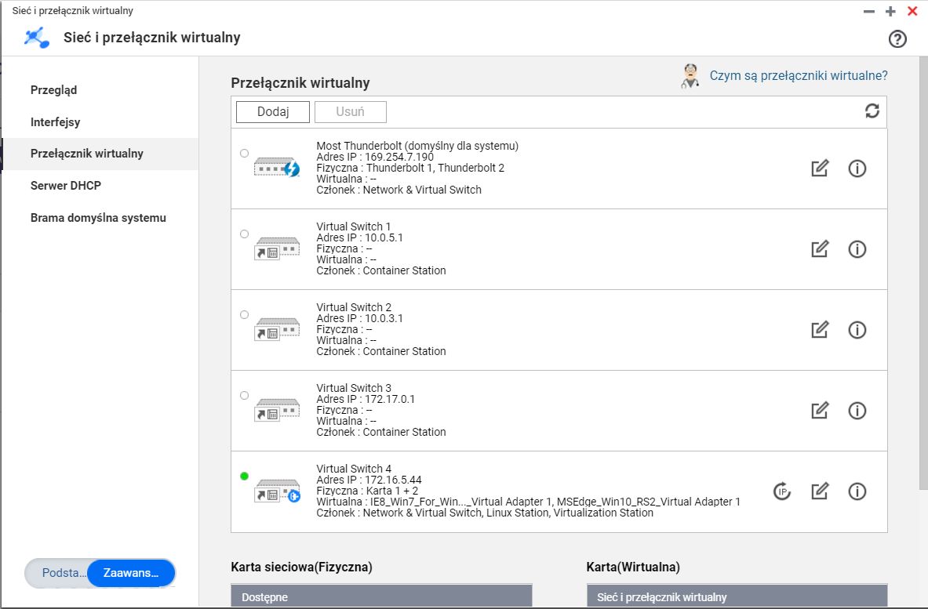
Task: Click the Dodaj button
Action: point(273,112)
